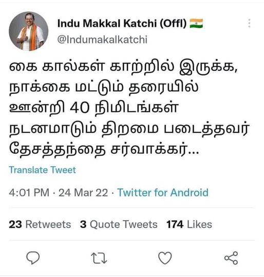Open the Indu Makkal Katchi (Offl) display name

[122, 23]
